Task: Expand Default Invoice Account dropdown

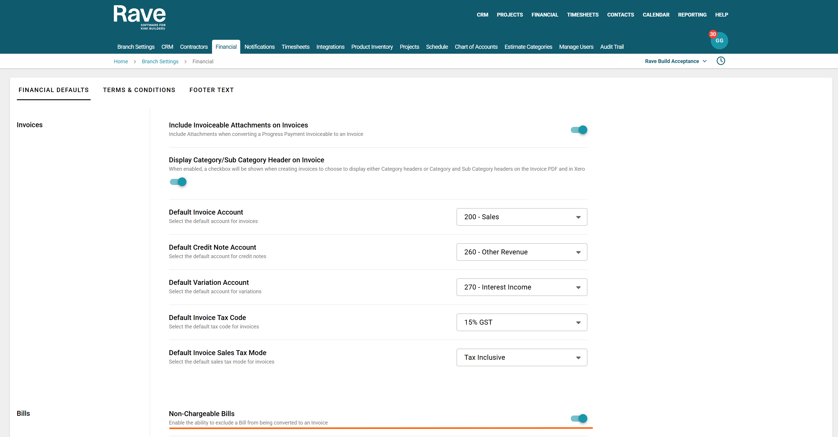Action: point(521,217)
